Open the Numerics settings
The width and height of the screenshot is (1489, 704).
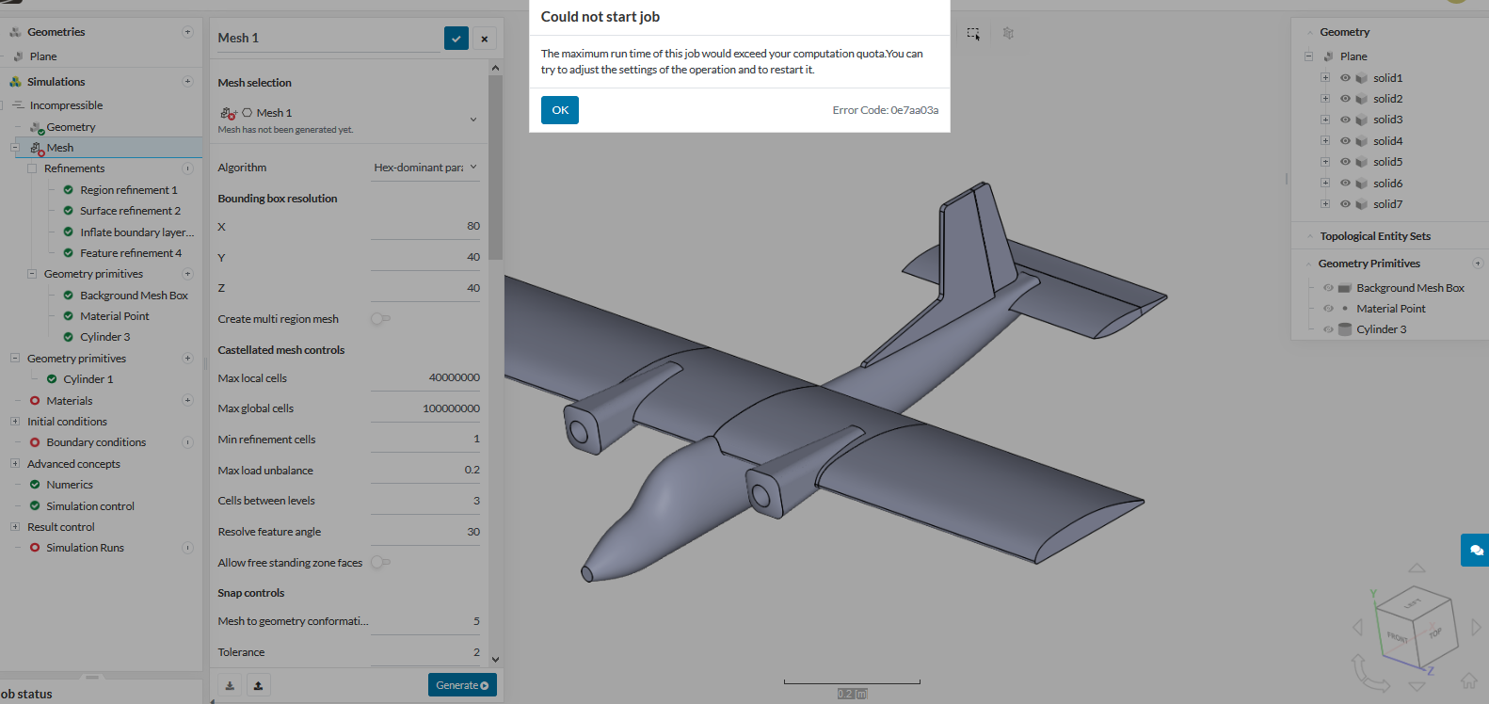click(x=70, y=485)
